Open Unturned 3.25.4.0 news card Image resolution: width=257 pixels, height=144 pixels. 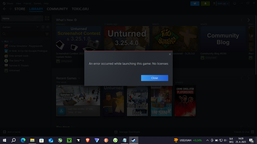(127, 38)
